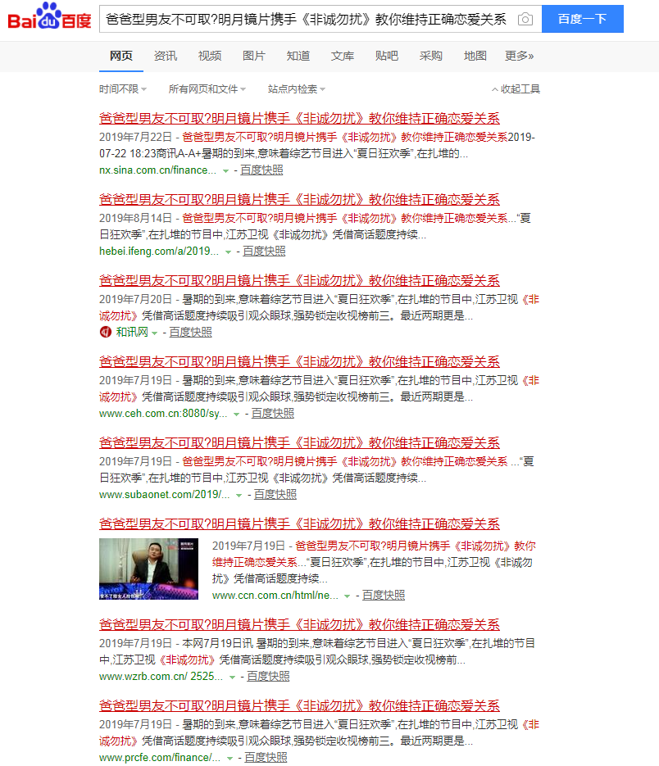Open result title above hebei.ifeng.com
Image resolution: width=659 pixels, height=766 pixels.
(299, 199)
